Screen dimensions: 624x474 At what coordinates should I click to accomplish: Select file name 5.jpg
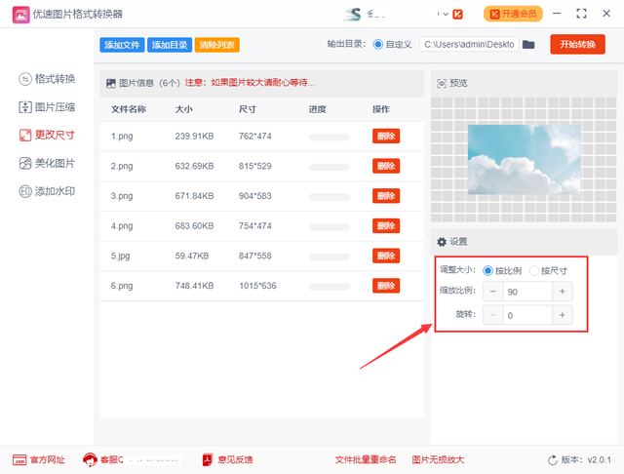(120, 256)
